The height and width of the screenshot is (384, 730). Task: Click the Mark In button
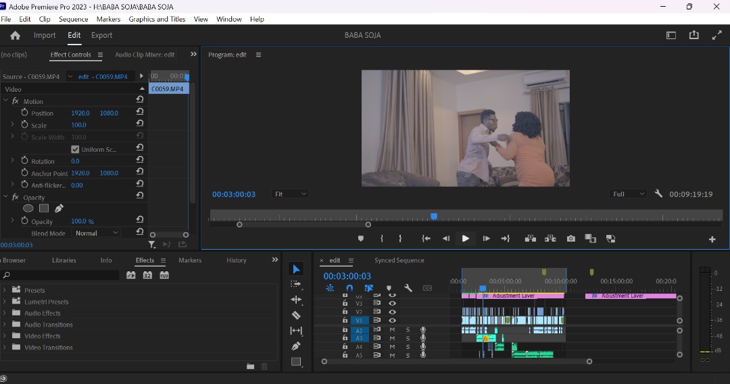click(382, 238)
